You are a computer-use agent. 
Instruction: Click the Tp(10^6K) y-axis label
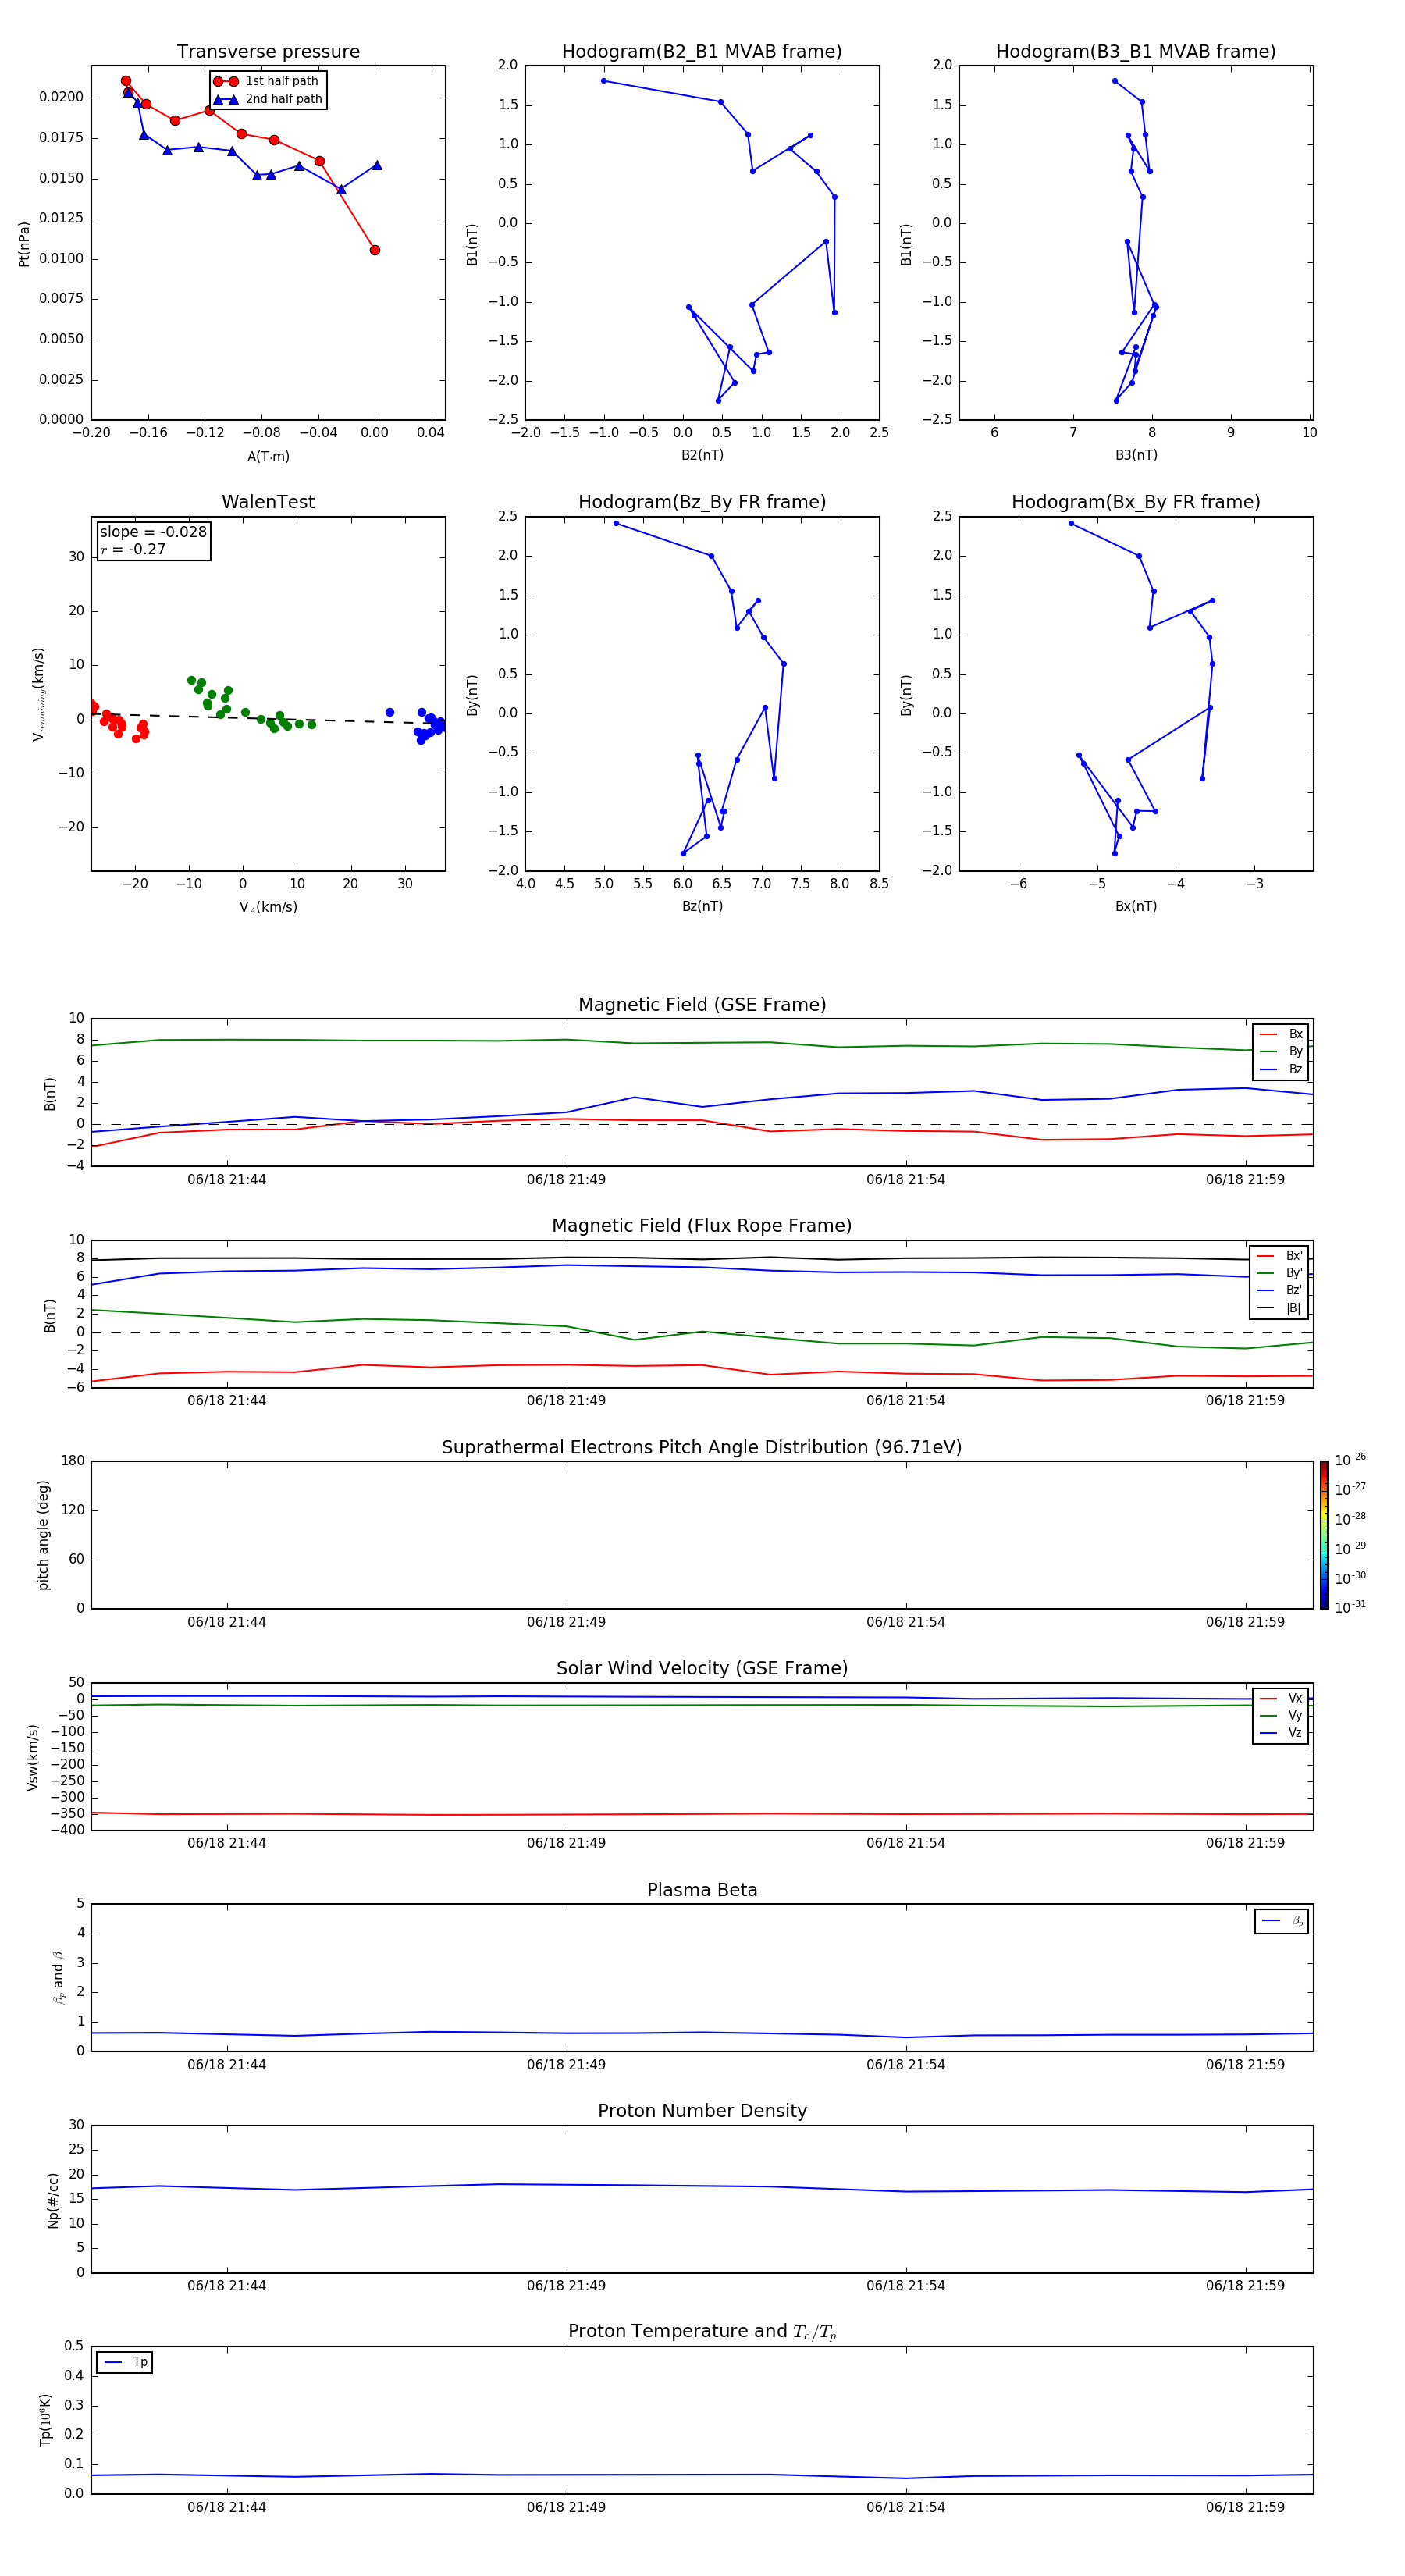(46, 2421)
